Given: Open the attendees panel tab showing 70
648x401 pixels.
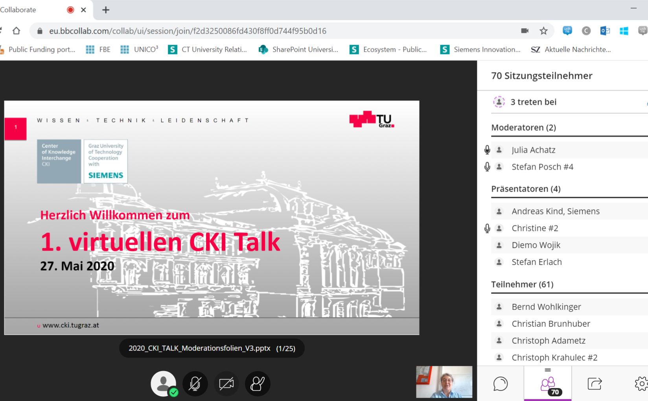Looking at the screenshot, I should 548,384.
